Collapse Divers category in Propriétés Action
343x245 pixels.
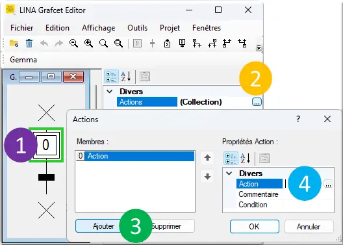click(229, 174)
